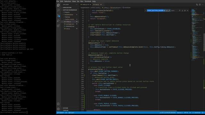Collapse the button-events folder
Screen dimensions: 205x115
70,19
